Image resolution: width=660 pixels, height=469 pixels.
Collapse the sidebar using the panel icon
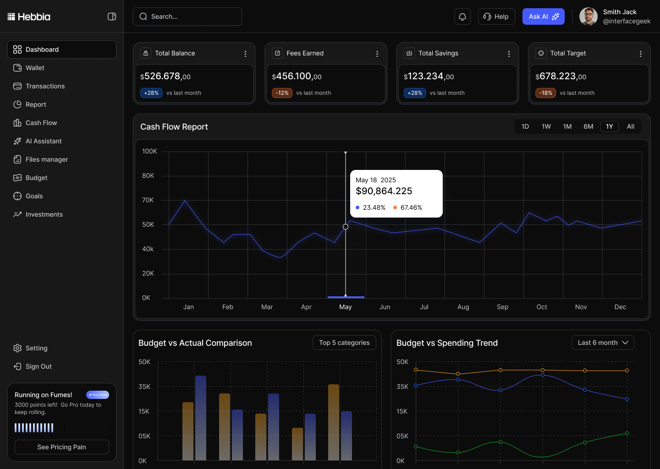(x=112, y=16)
